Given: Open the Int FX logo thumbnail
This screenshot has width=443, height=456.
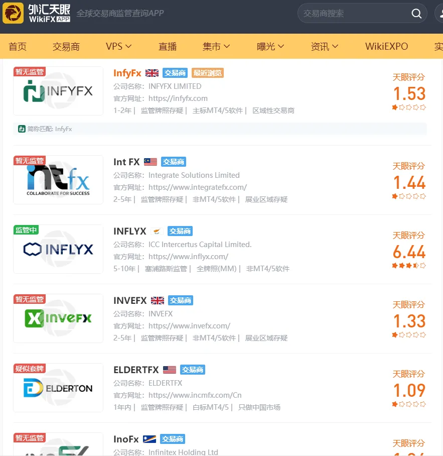Looking at the screenshot, I should pyautogui.click(x=58, y=180).
